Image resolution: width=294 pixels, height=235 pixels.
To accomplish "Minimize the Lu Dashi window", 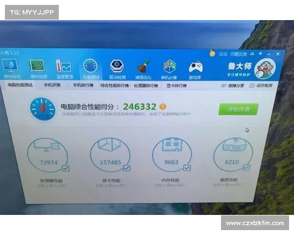I will click(x=269, y=54).
